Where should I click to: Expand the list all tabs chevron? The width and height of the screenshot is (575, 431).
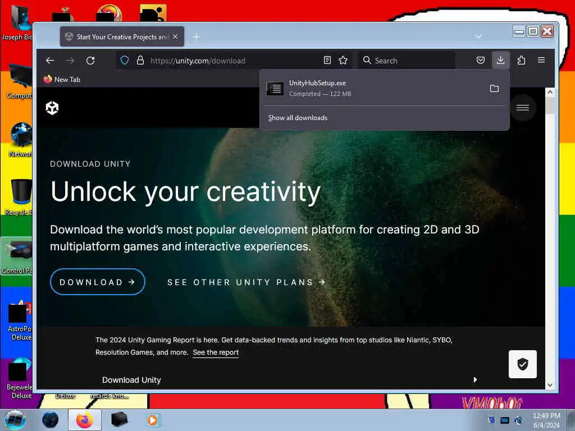click(x=478, y=36)
